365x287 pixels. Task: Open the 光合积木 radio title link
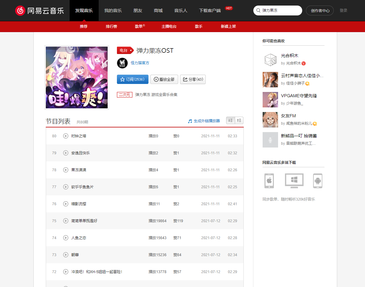click(x=290, y=56)
